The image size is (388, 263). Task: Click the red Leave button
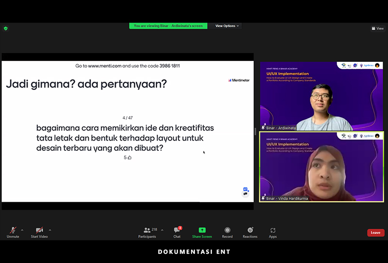(x=375, y=233)
